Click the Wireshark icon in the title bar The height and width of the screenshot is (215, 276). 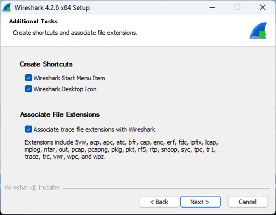[x=8, y=7]
